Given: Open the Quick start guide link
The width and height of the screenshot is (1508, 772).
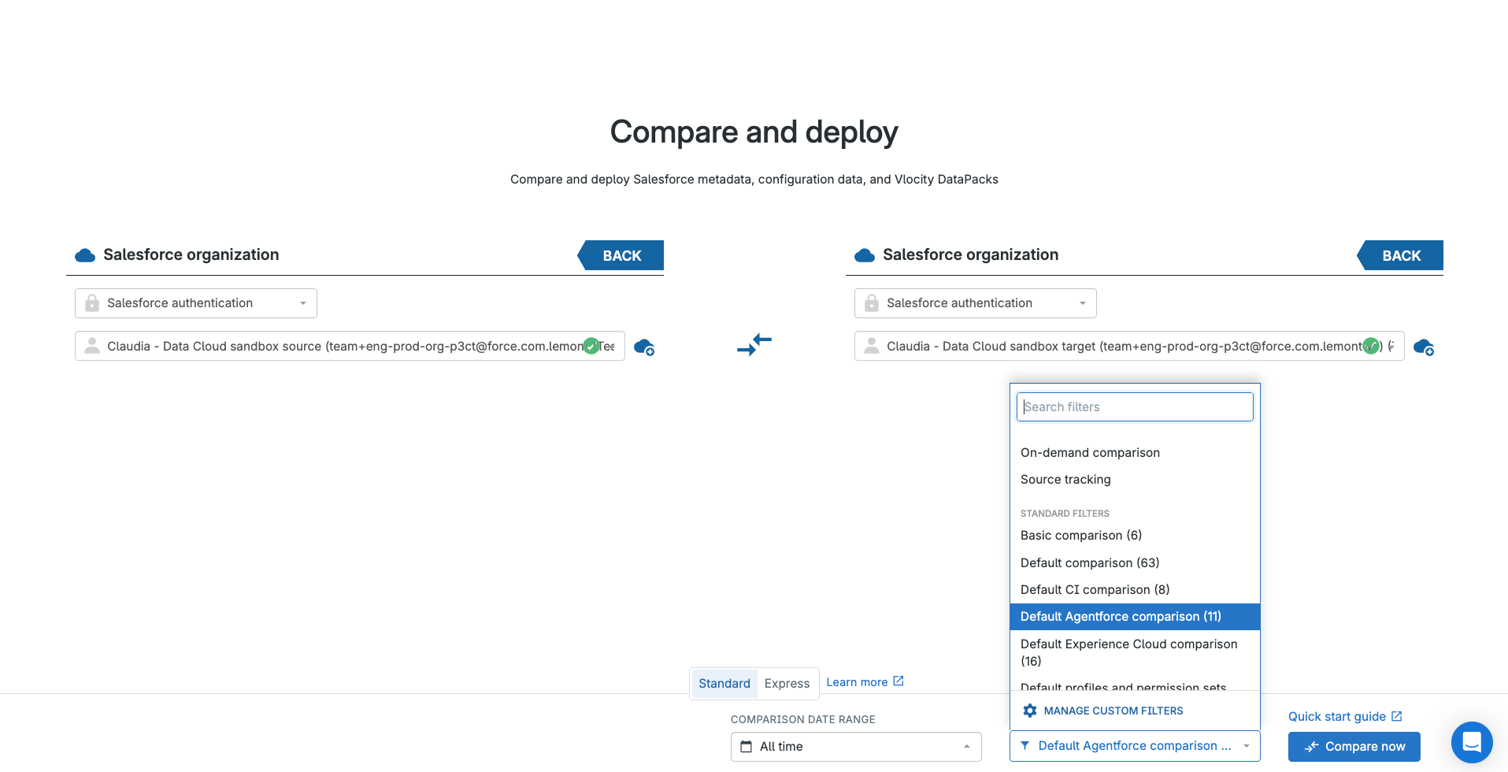Looking at the screenshot, I should point(1345,716).
